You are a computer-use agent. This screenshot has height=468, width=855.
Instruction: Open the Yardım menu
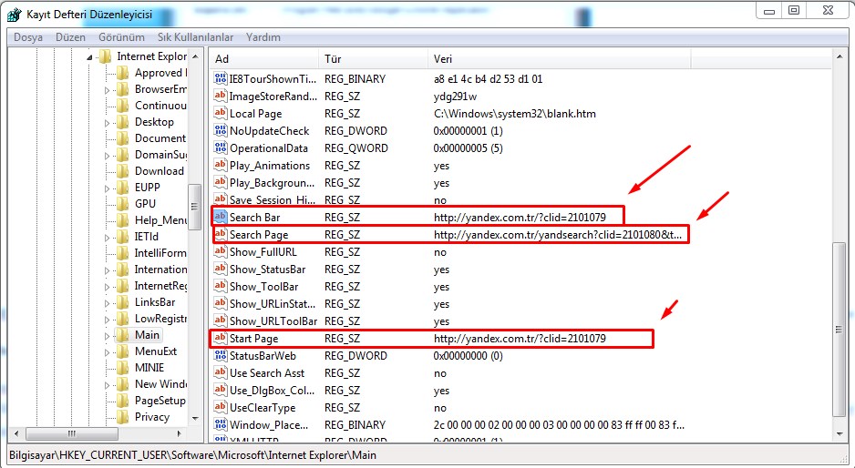coord(263,37)
